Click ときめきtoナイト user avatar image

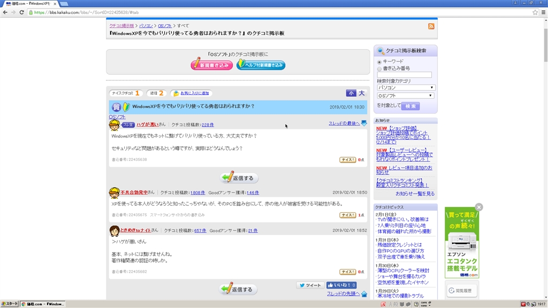coord(115,231)
